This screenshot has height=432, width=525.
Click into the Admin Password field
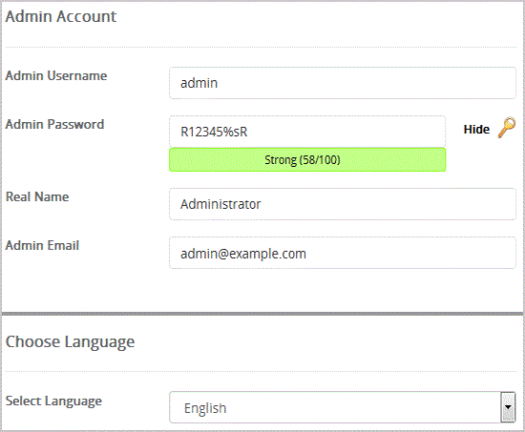point(307,132)
